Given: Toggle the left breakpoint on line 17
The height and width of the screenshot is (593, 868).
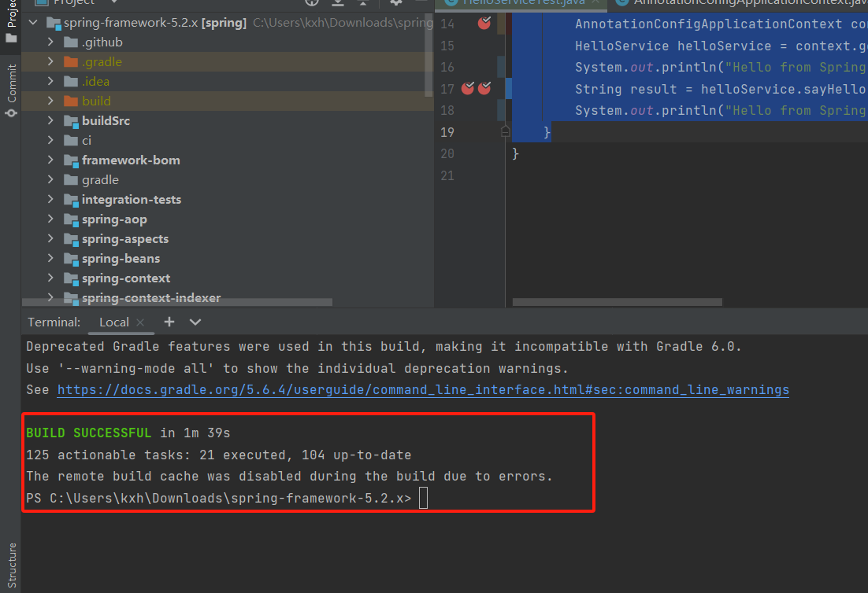Looking at the screenshot, I should pos(468,88).
